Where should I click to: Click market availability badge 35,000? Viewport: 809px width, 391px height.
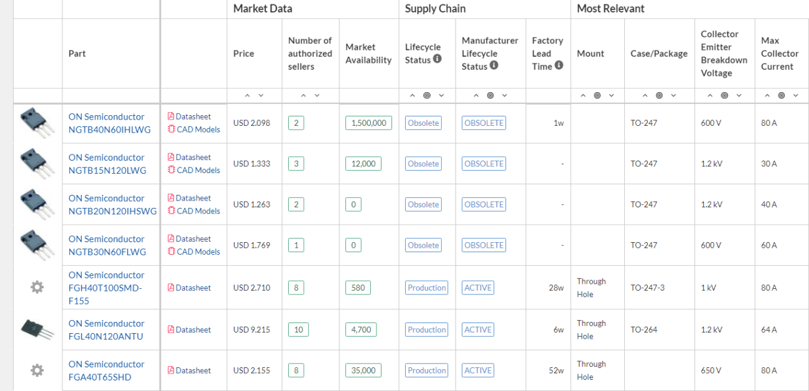pyautogui.click(x=363, y=370)
